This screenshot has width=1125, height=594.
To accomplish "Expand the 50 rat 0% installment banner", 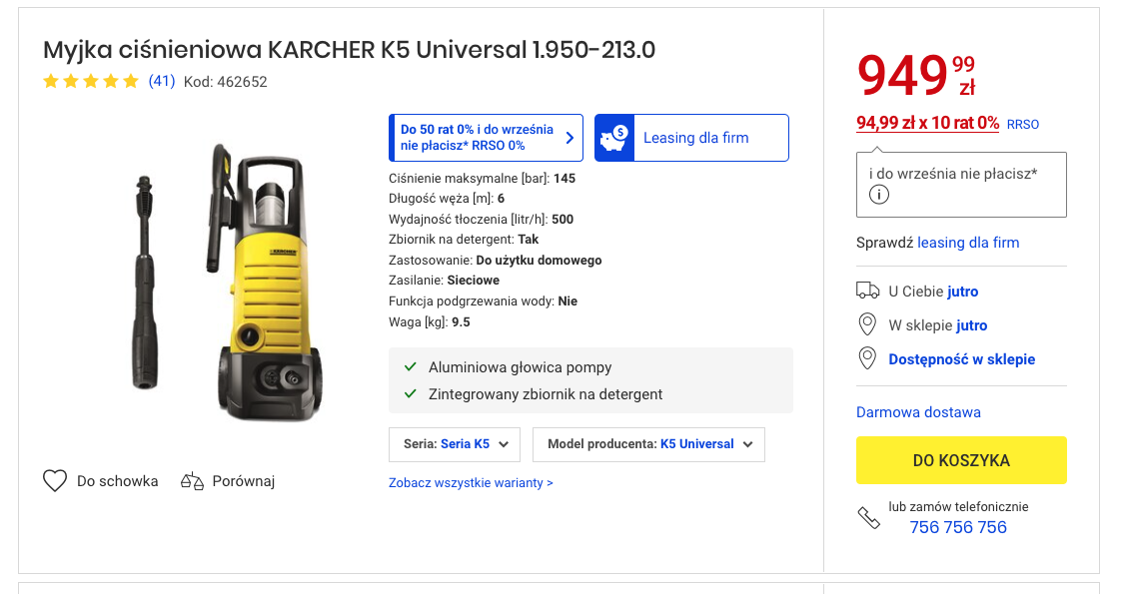I will tap(486, 138).
